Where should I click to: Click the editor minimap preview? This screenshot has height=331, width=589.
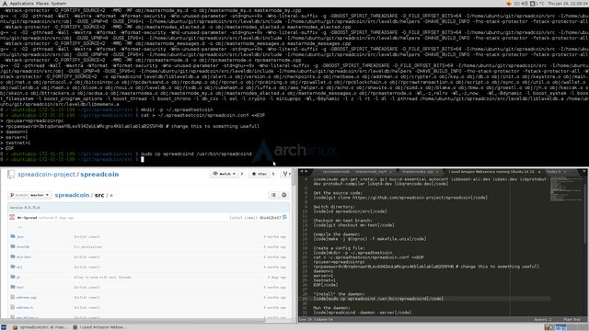[x=567, y=189]
